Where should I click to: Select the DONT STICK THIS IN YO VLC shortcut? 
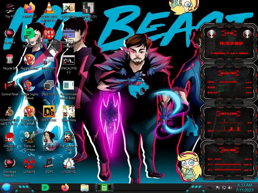[x=49, y=12]
